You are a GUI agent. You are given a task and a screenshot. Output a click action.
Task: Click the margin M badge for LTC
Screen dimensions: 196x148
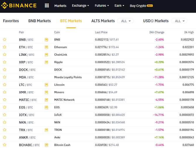click(47, 85)
